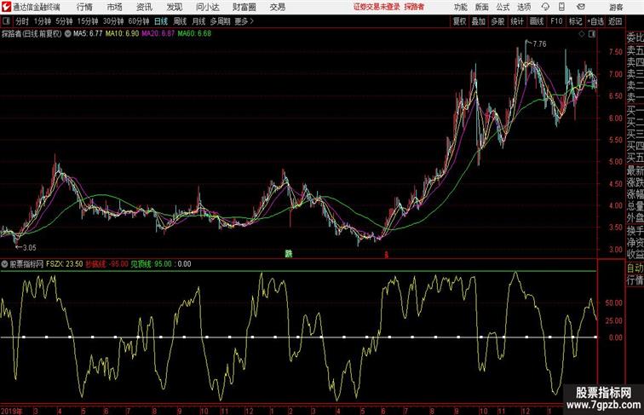Open the 发现 menu

click(174, 7)
